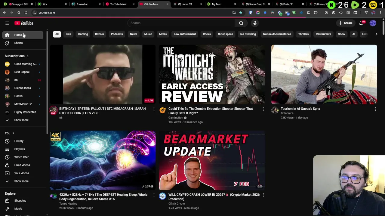Open GamingBolt channel avatar
The image size is (385, 216).
(x=162, y=110)
